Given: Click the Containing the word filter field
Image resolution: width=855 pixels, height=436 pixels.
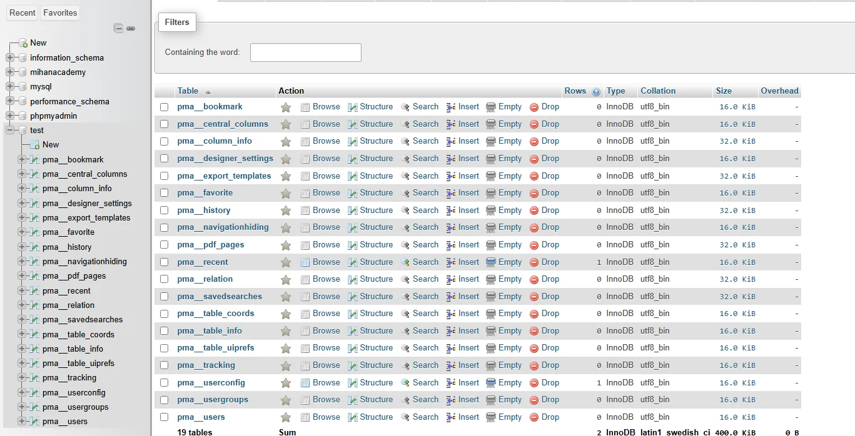Looking at the screenshot, I should (x=305, y=52).
